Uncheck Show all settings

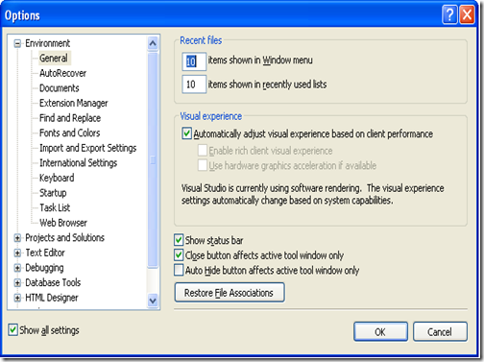tap(12, 330)
